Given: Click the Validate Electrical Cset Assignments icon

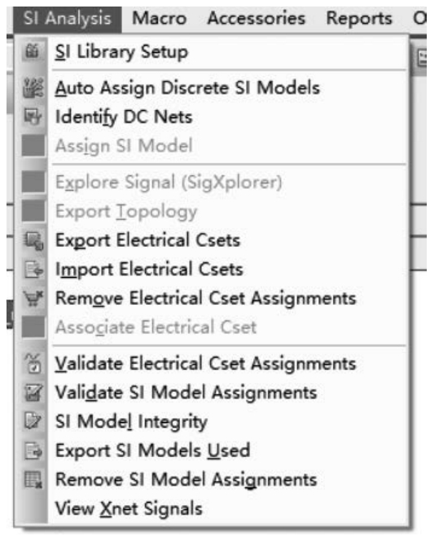Looking at the screenshot, I should 33,363.
